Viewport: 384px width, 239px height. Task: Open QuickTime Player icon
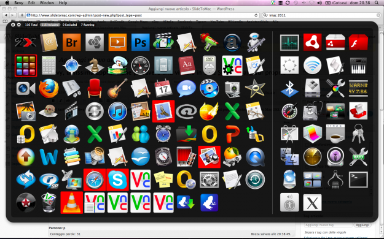click(255, 157)
